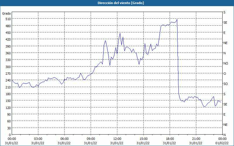
Task: Click the 270 degree axis label
Action: click(x=8, y=74)
